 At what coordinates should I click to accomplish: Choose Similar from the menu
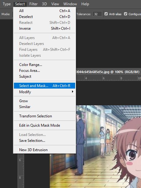(x=45, y=107)
